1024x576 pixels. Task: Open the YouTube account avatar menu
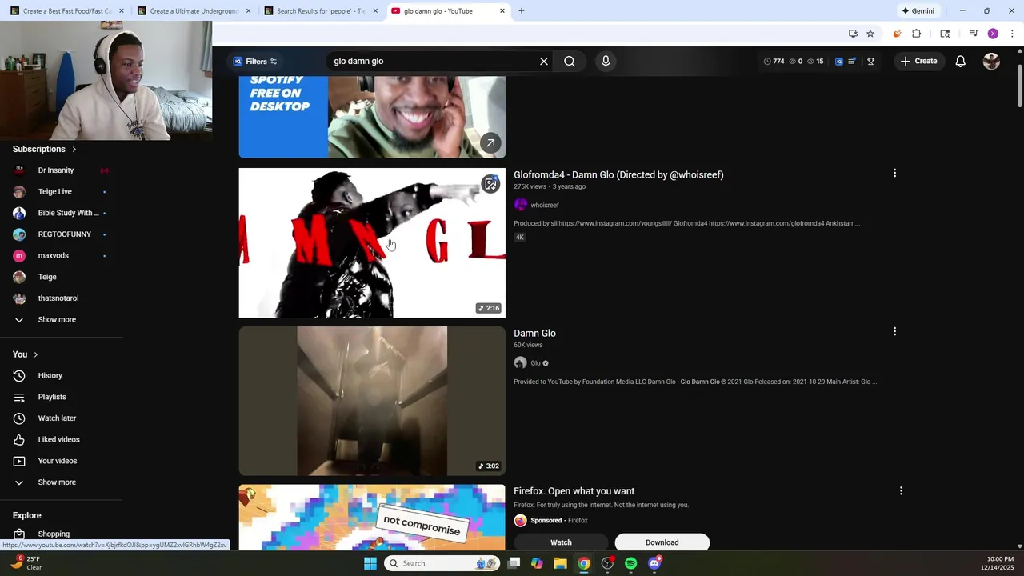coord(991,62)
